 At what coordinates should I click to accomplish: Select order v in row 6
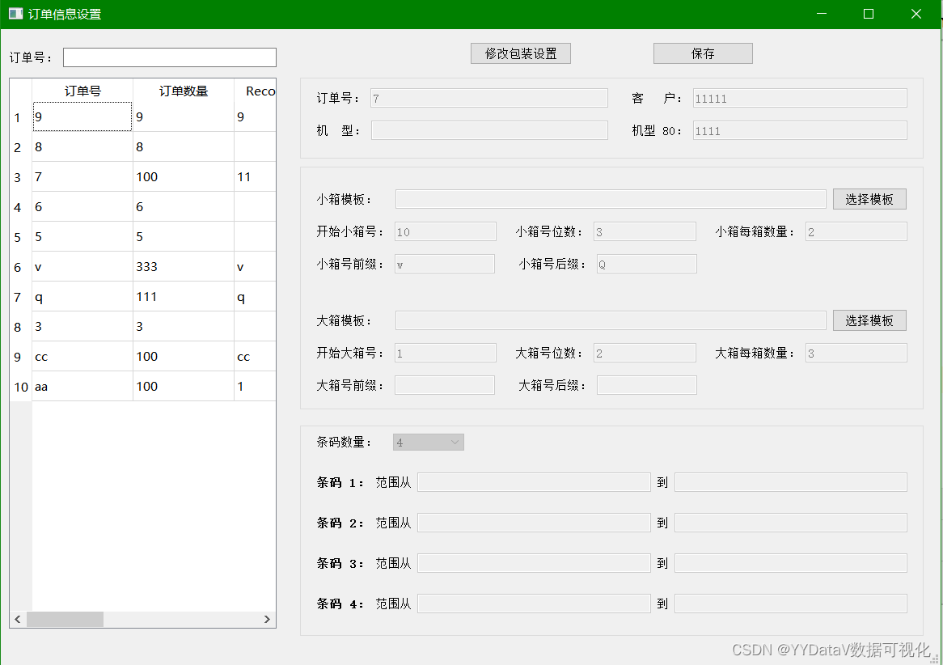pyautogui.click(x=82, y=267)
